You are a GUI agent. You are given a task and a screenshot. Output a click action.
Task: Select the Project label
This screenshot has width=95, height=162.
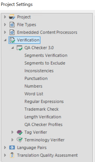24,17
